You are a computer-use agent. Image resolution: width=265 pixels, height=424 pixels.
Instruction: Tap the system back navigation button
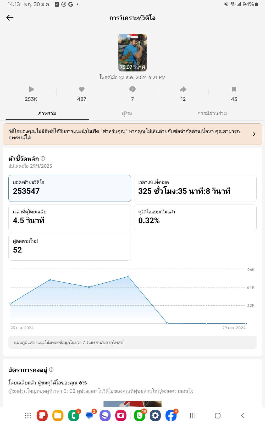[243, 416]
